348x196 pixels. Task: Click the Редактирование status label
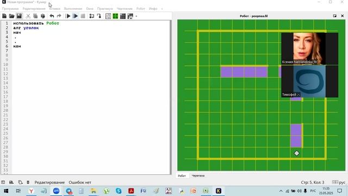pos(49,182)
